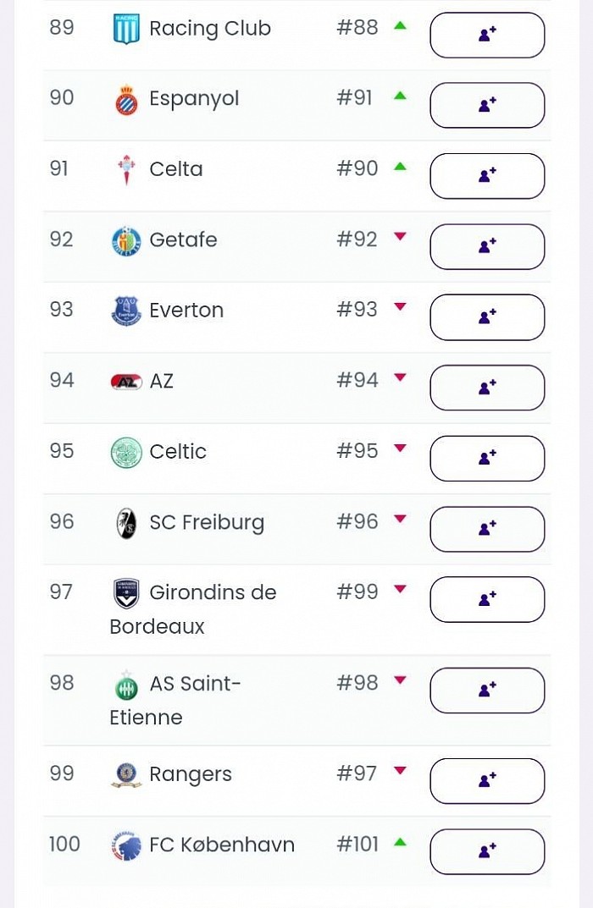Click the Espanyol club crest
This screenshot has height=908, width=593.
pos(125,100)
